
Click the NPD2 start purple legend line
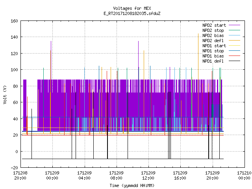coord(234,25)
